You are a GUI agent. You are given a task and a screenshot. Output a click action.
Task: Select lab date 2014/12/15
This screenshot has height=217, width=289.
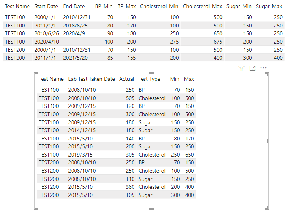(x=82, y=130)
